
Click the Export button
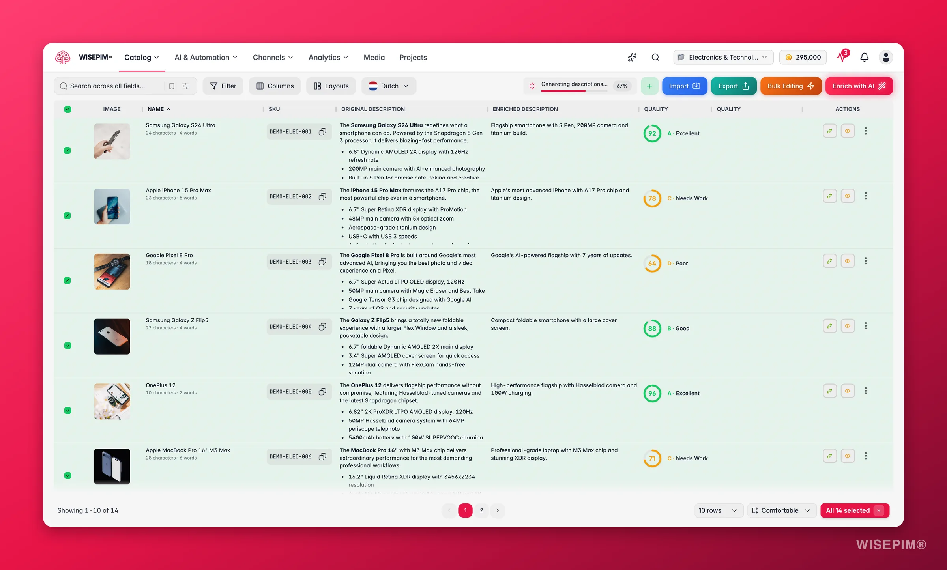coord(734,86)
